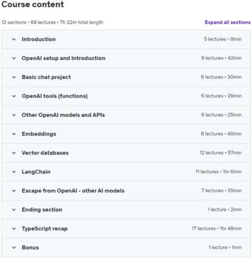Expand the Bonus section chevron

coord(14,248)
